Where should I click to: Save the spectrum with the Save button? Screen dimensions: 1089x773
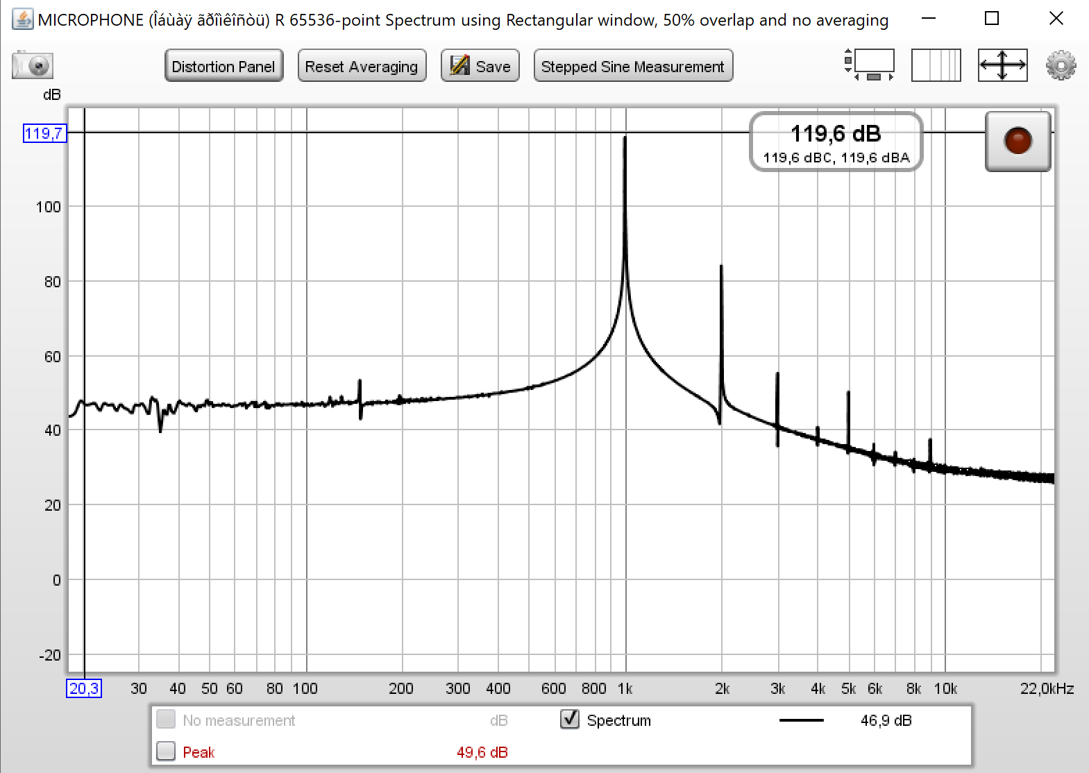[480, 66]
